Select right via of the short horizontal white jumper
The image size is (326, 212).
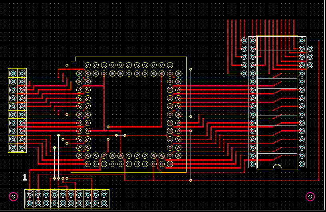click(125, 135)
